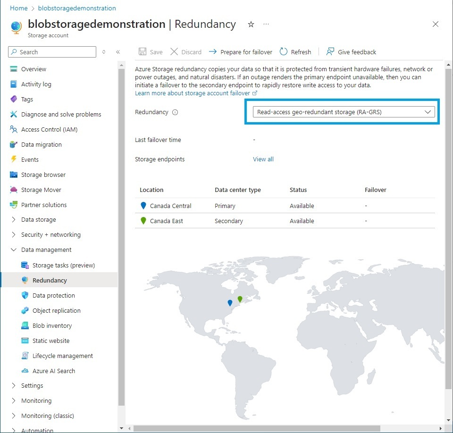The height and width of the screenshot is (433, 453).
Task: Click the Static website icon
Action: 25,341
